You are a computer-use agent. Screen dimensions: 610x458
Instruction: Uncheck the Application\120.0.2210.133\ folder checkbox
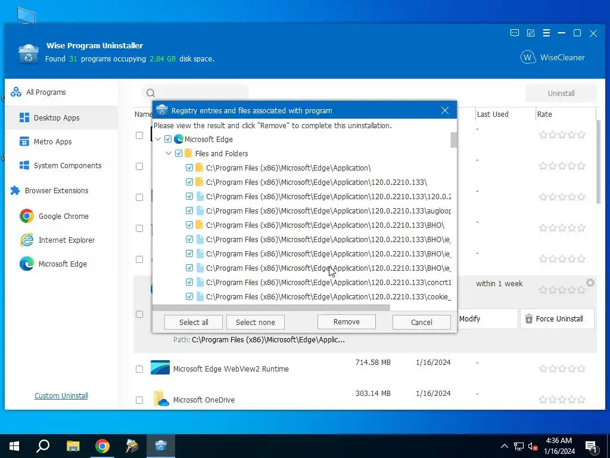(x=189, y=182)
